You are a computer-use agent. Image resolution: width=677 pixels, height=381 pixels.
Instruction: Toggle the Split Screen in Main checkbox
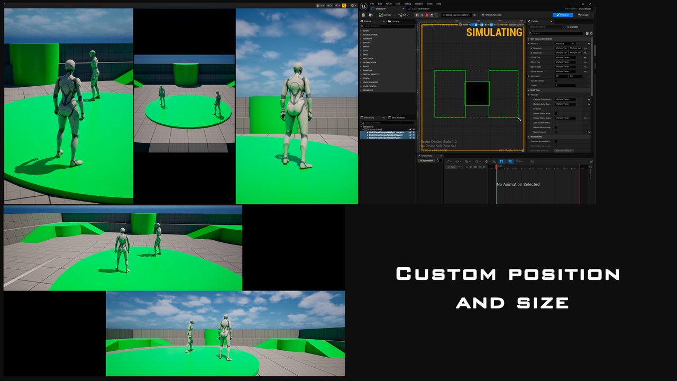[556, 123]
